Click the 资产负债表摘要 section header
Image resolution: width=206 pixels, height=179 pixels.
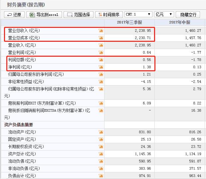click(19, 125)
